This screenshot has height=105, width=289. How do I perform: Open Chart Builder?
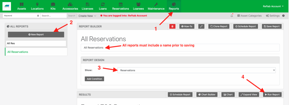coord(207,95)
